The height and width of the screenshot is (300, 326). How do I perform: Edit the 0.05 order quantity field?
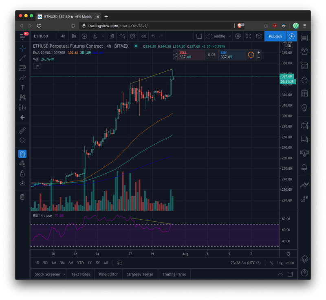pyautogui.click(x=211, y=55)
